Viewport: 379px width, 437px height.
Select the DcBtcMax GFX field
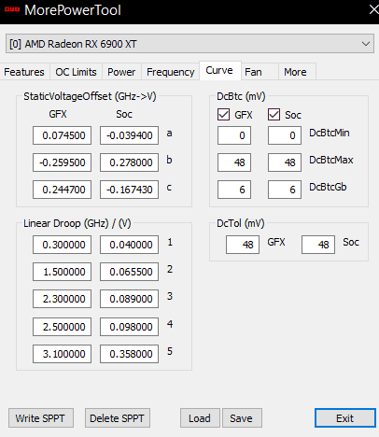234,162
